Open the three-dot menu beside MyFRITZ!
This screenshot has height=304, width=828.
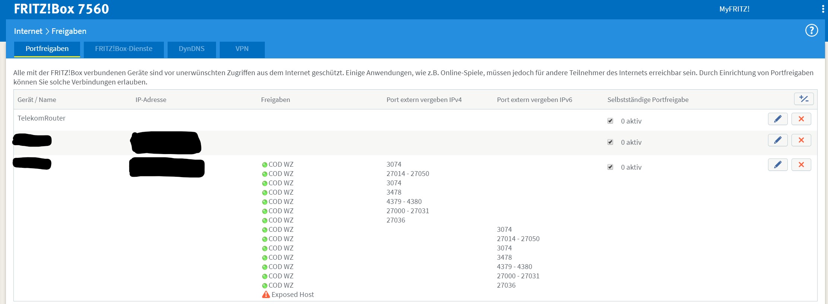[823, 9]
